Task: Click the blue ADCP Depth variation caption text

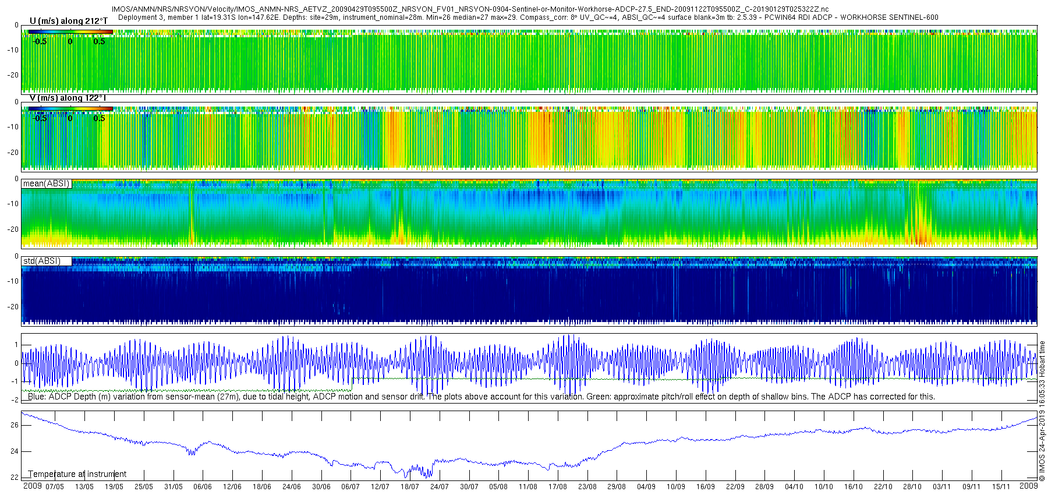Action: click(x=481, y=397)
